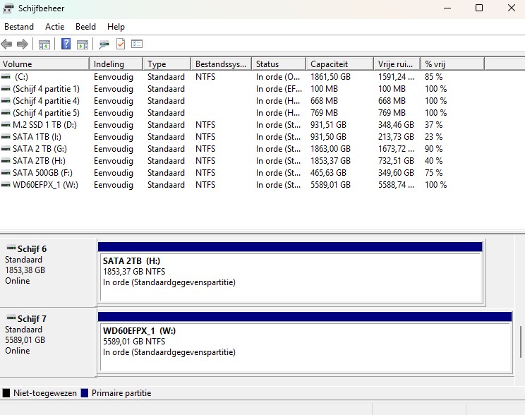Open the Bestand menu
525x415 pixels.
[19, 27]
